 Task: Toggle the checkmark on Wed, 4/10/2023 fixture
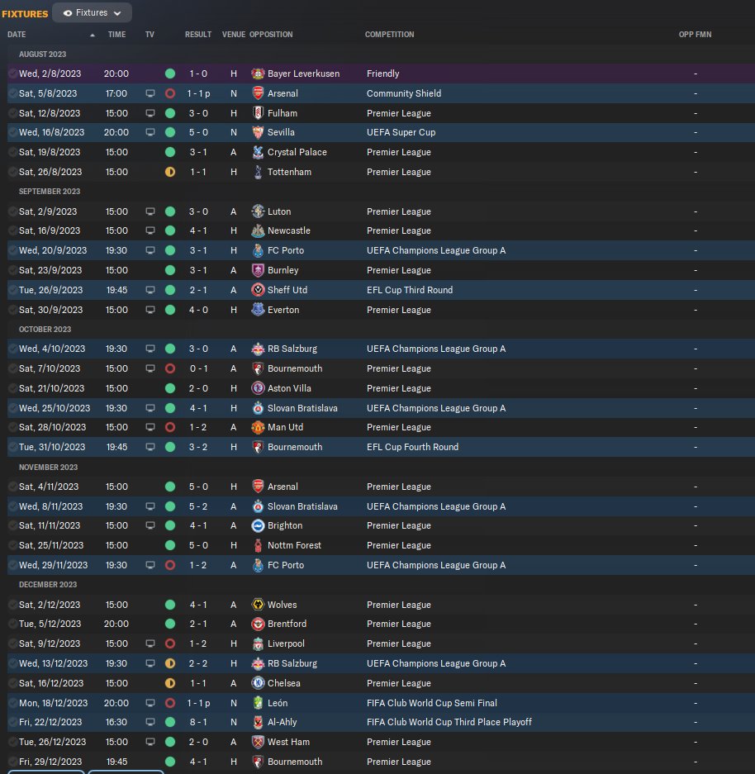coord(12,349)
